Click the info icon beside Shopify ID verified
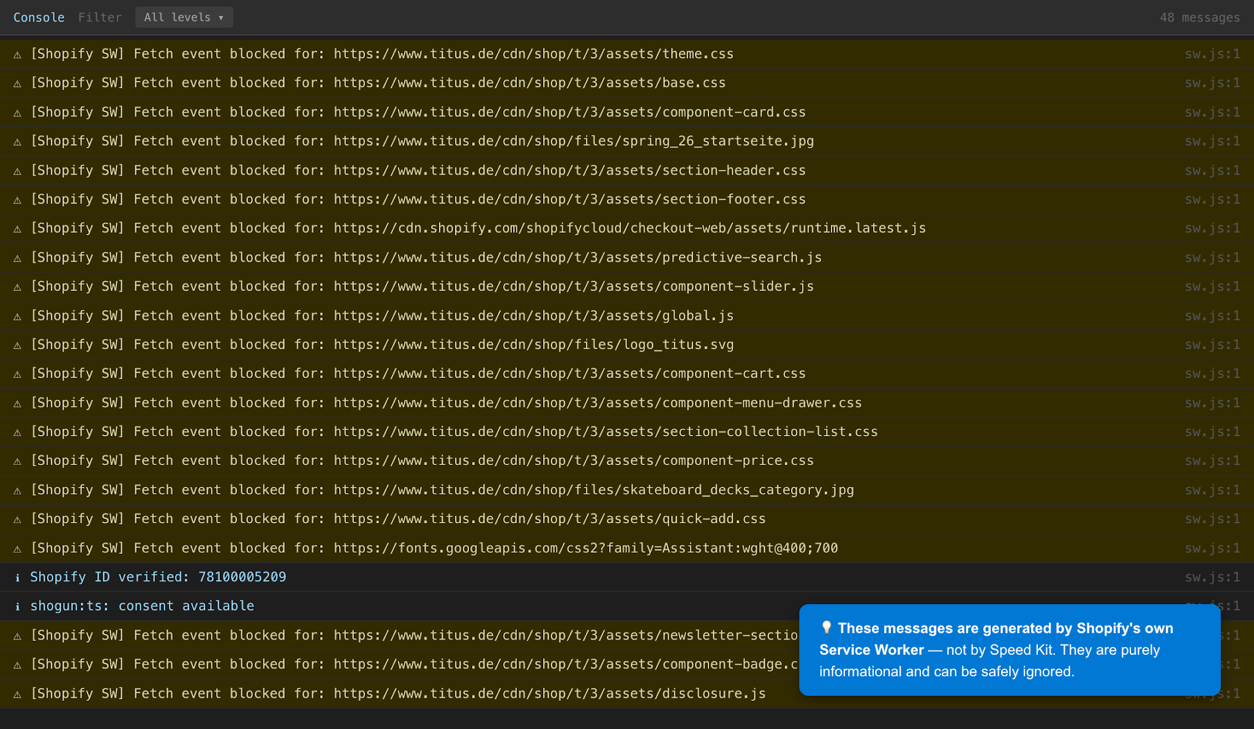Image resolution: width=1254 pixels, height=729 pixels. 18,578
